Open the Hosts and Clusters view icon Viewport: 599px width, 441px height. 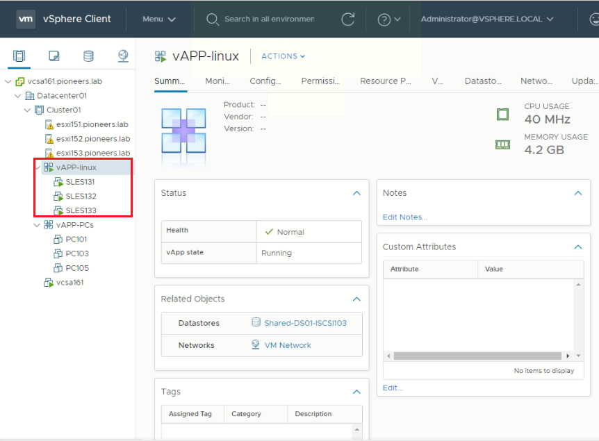tap(19, 56)
